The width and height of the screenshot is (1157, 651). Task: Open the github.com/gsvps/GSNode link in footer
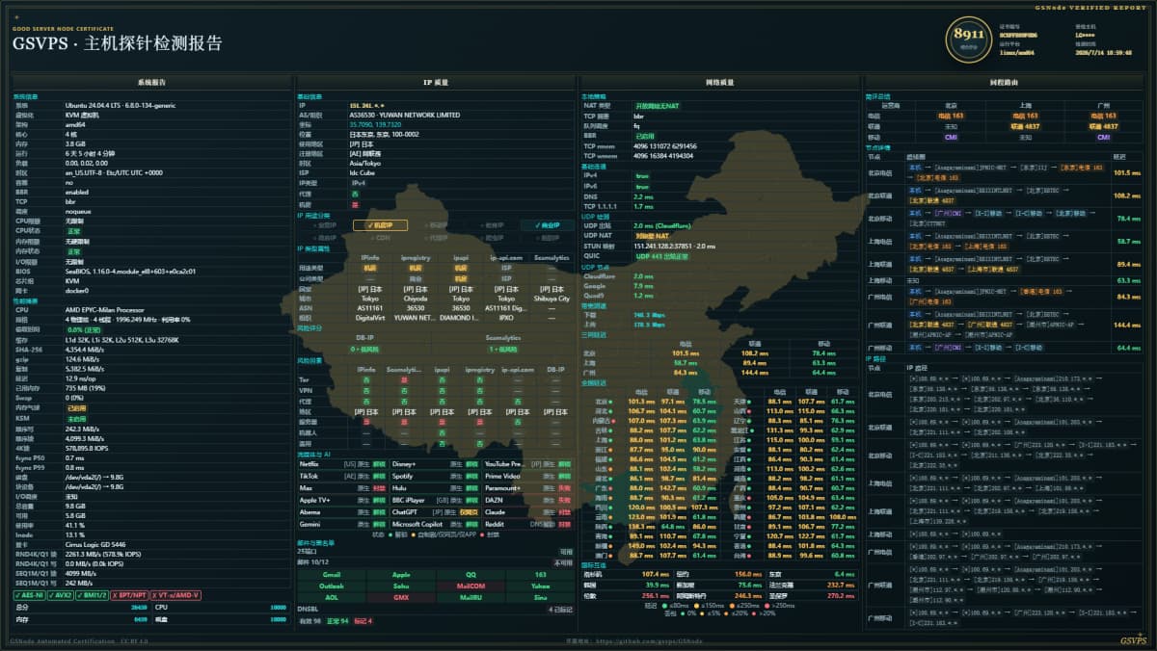pyautogui.click(x=650, y=639)
